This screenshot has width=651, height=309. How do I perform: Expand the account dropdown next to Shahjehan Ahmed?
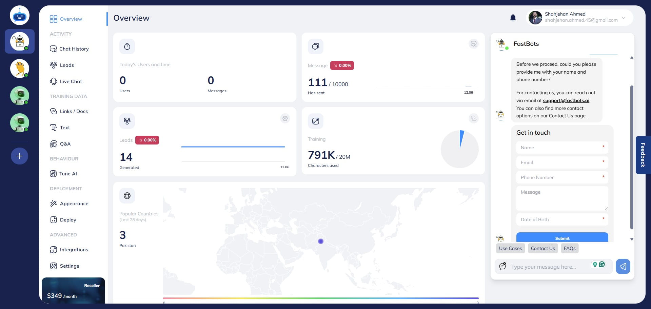click(x=623, y=18)
